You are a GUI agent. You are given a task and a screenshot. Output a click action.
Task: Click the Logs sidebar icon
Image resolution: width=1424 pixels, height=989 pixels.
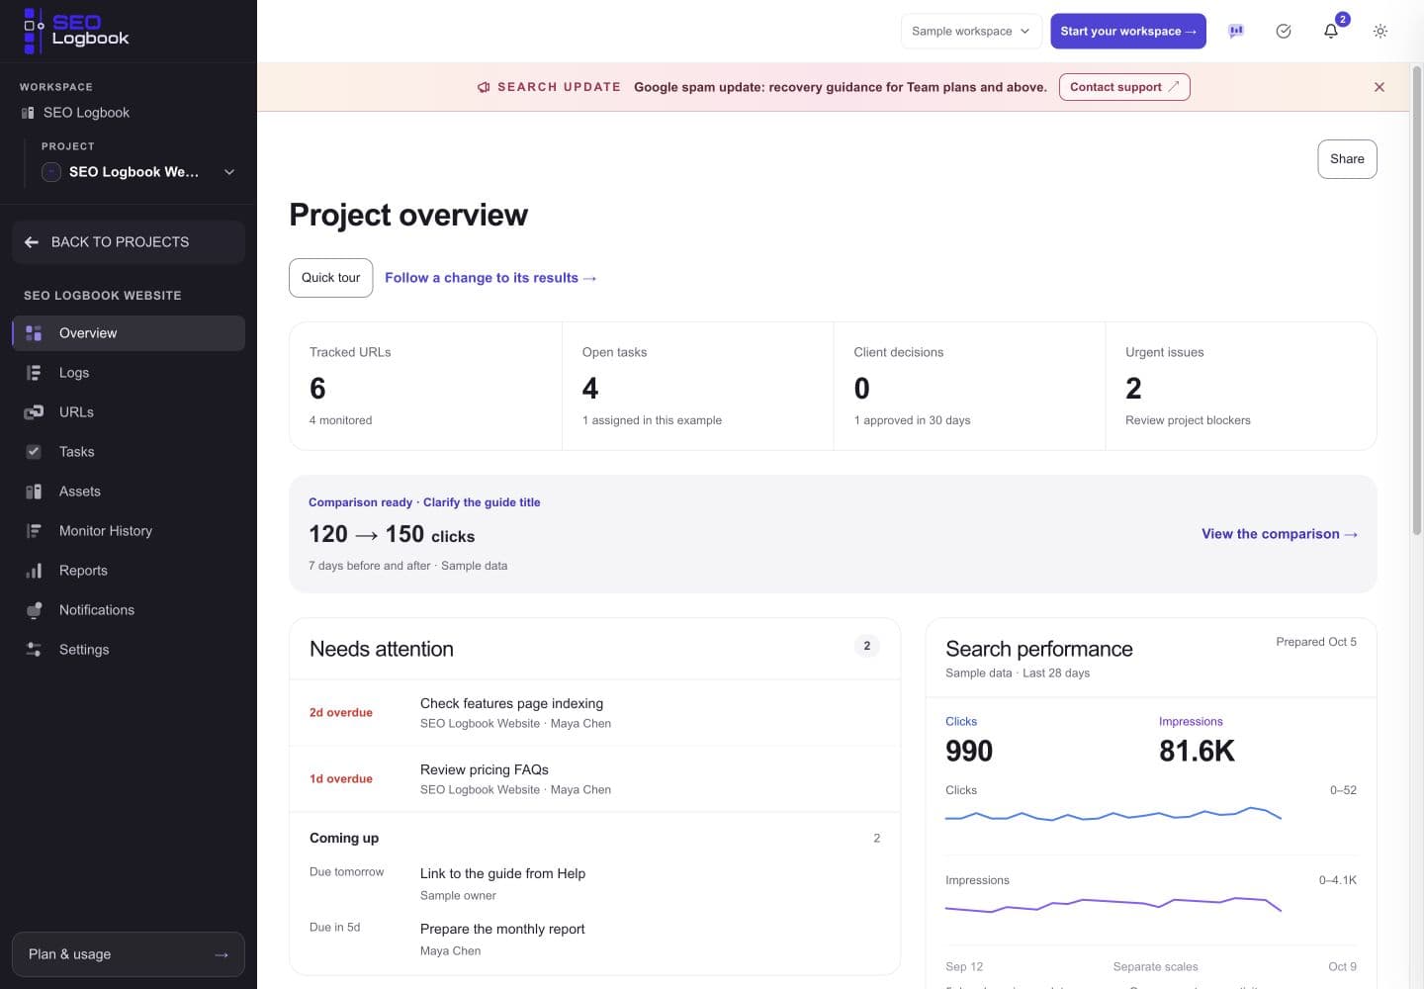34,373
